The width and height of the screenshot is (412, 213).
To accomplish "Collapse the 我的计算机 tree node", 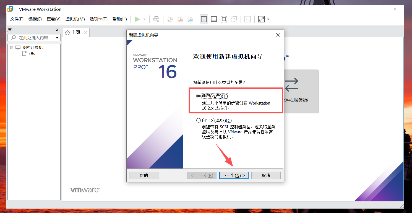I will 12,48.
